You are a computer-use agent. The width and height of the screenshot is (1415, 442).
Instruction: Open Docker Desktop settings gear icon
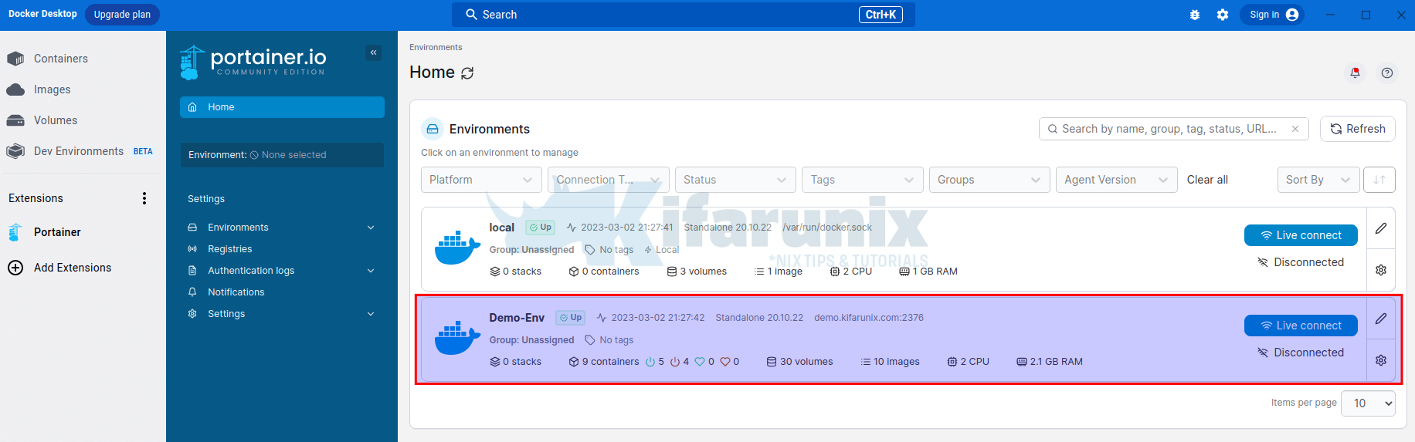pos(1222,15)
